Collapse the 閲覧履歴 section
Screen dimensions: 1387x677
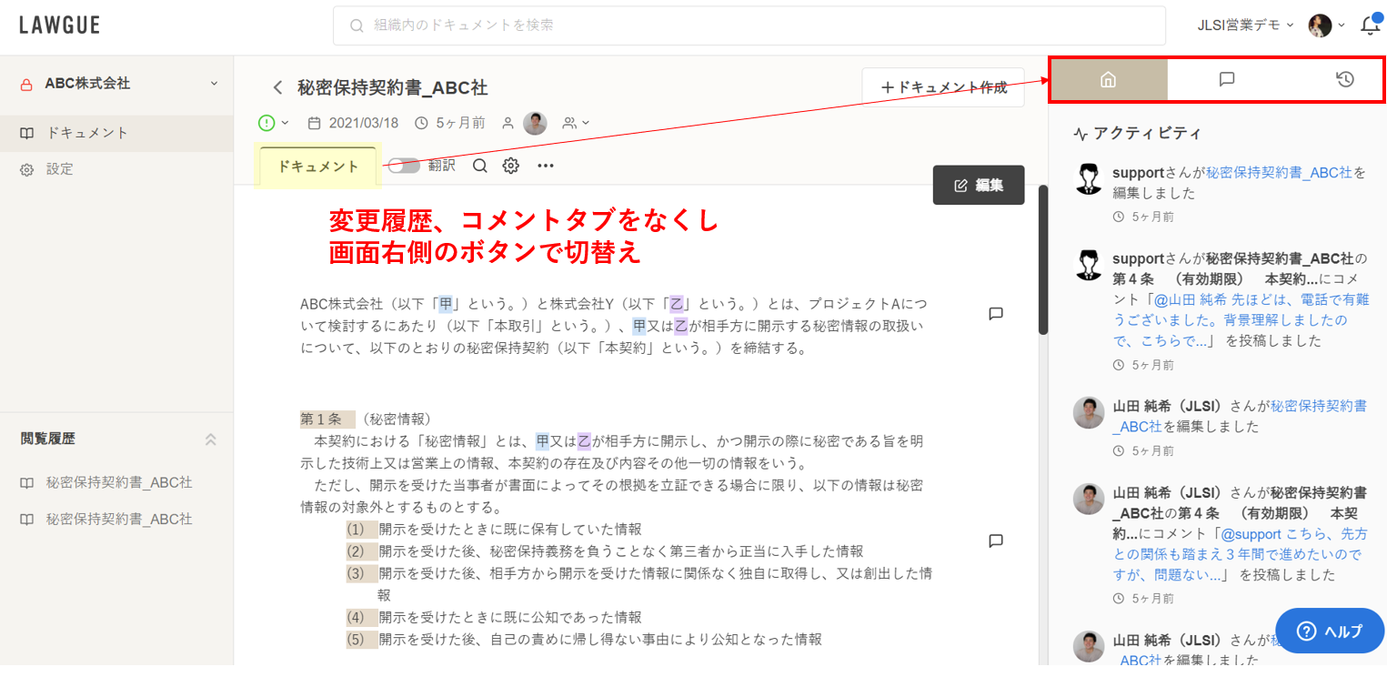(211, 439)
